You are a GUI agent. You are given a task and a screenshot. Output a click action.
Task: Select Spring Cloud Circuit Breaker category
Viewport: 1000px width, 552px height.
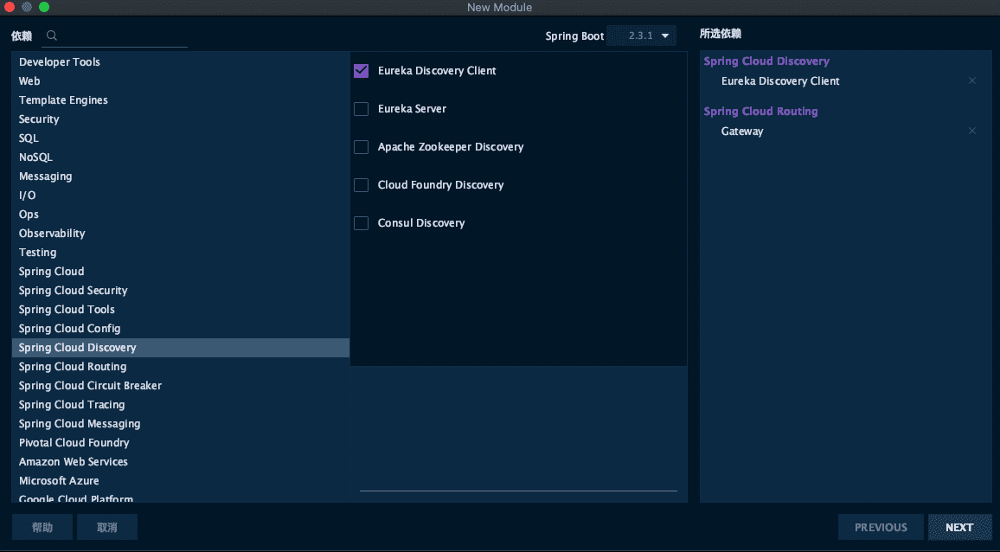pyautogui.click(x=181, y=385)
